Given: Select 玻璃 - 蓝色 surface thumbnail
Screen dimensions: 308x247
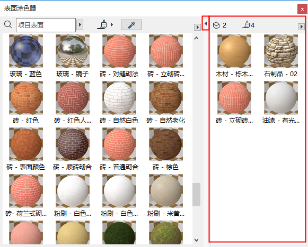Looking at the screenshot, I should coord(26,51).
